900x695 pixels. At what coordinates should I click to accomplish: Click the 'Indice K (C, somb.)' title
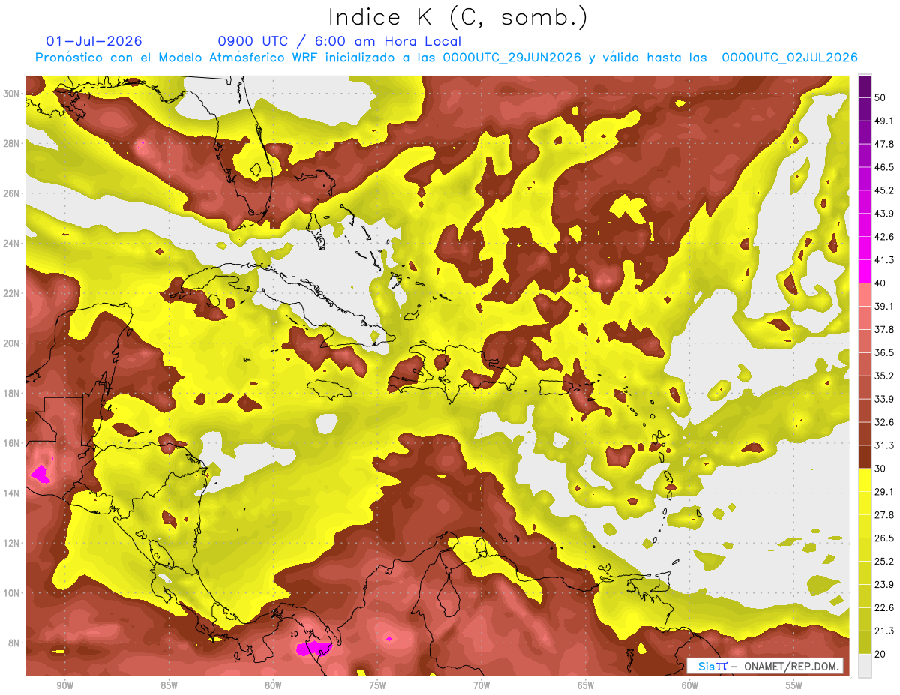(457, 18)
